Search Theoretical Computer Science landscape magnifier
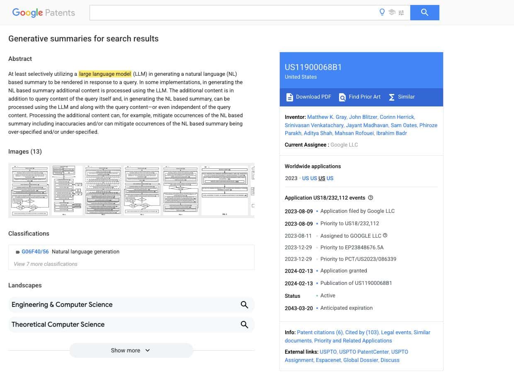The height and width of the screenshot is (381, 514). tap(245, 324)
